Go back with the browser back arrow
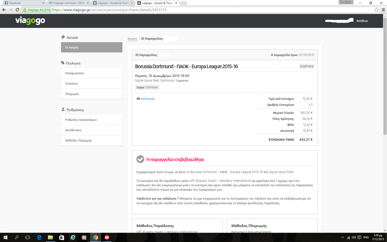Viewport: 387px width, 242px height. click(4, 10)
